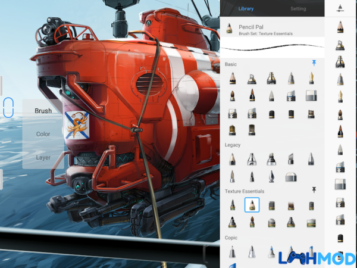Pin the Texture Essentials brush set
The height and width of the screenshot is (268, 357).
(314, 189)
